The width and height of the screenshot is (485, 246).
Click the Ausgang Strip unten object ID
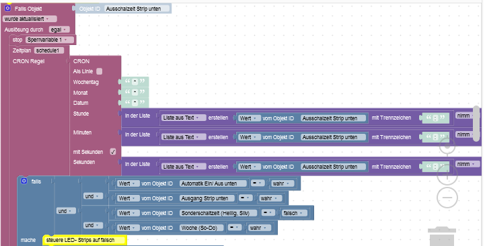click(207, 198)
